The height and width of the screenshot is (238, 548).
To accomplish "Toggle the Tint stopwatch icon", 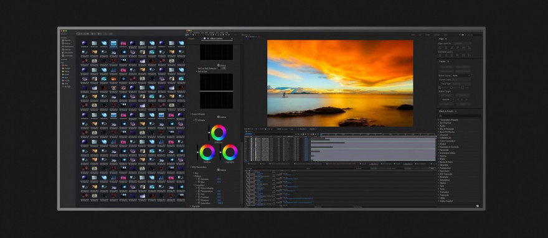I will pos(199,195).
